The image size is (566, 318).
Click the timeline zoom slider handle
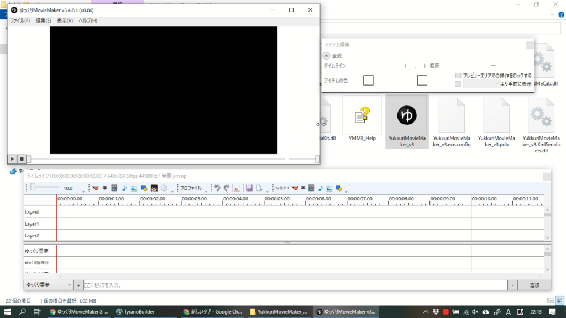pos(33,187)
